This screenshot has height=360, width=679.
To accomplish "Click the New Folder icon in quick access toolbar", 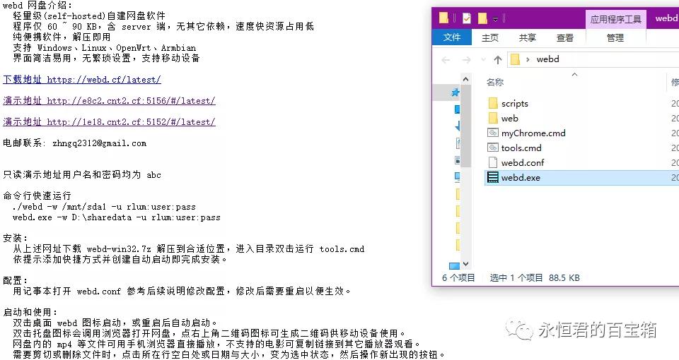I will coord(482,18).
